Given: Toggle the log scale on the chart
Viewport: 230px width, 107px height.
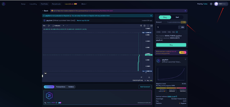Looking at the screenshot, I should click(x=148, y=80).
